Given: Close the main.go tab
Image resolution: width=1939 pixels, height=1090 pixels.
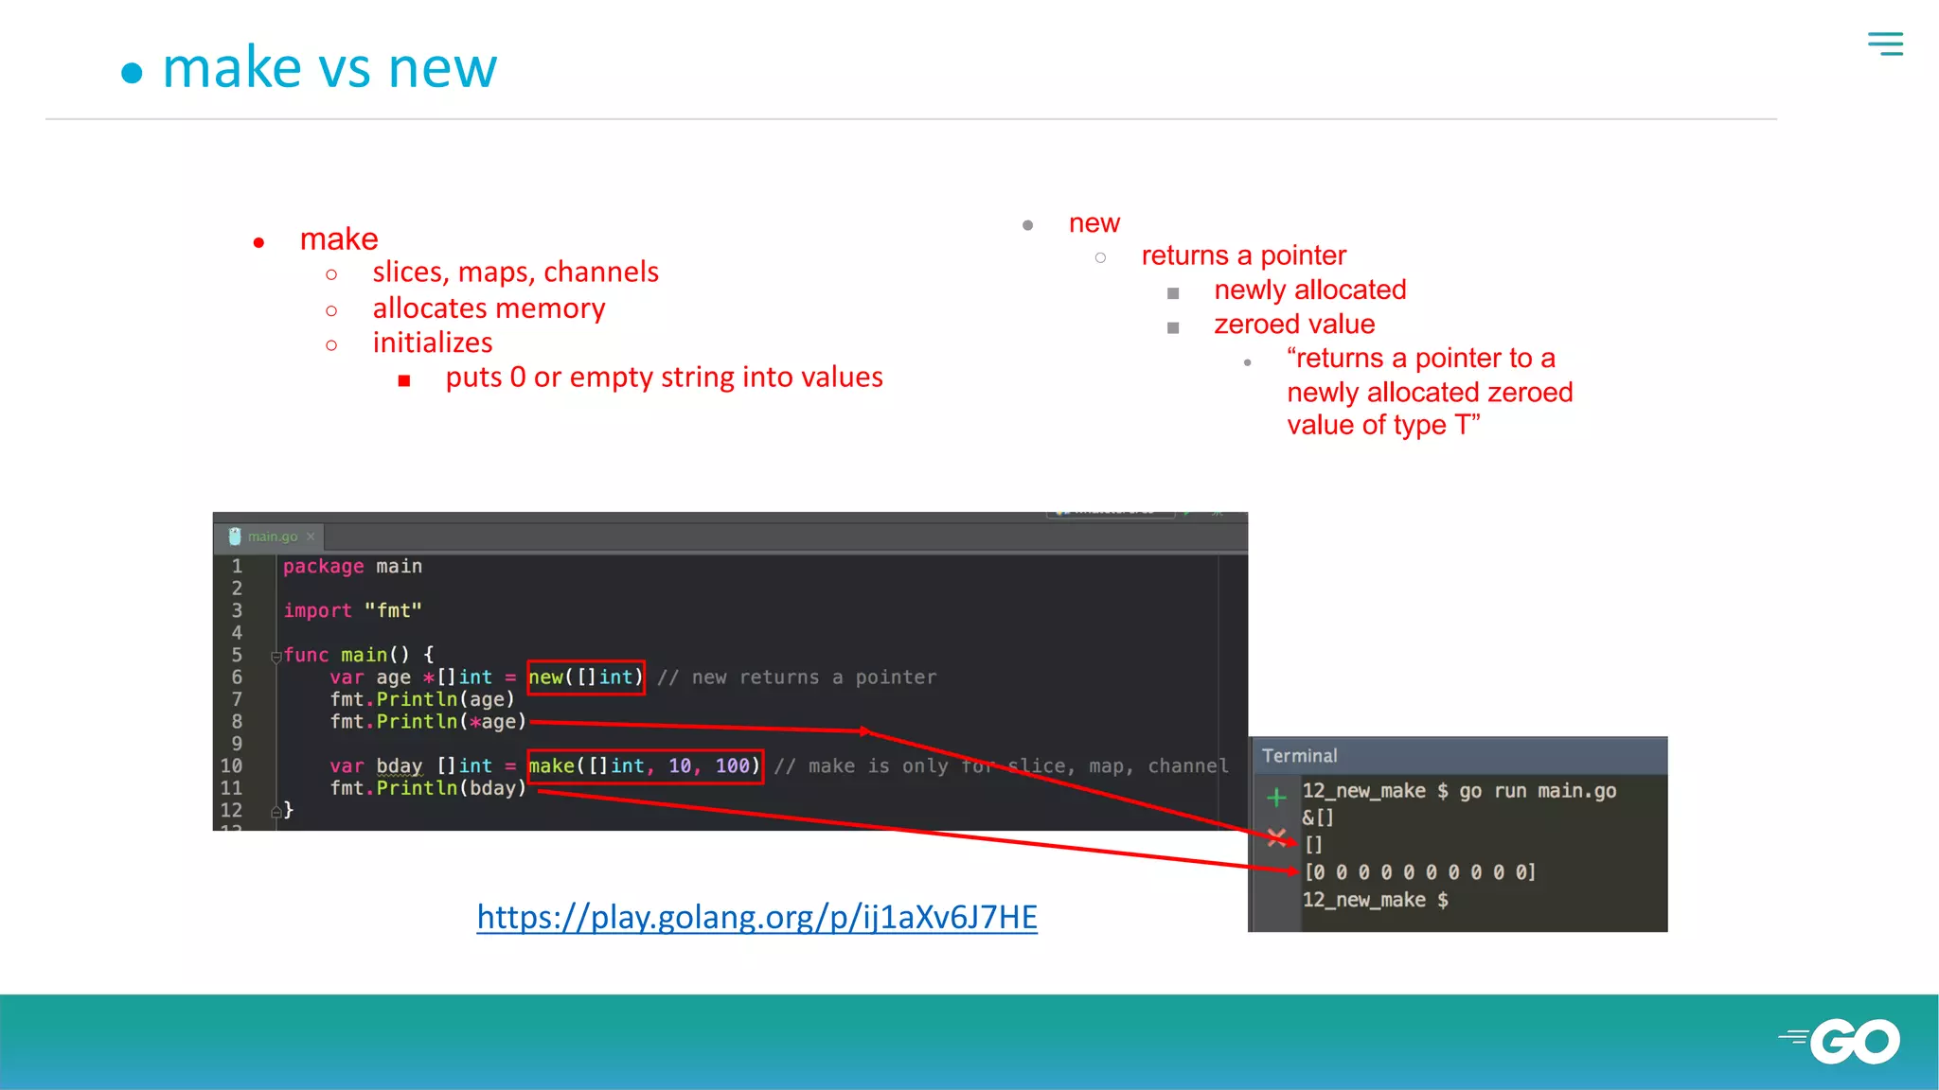Looking at the screenshot, I should (x=311, y=536).
